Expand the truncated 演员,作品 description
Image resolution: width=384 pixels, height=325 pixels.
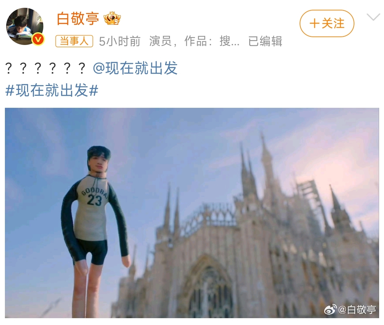[x=194, y=41]
